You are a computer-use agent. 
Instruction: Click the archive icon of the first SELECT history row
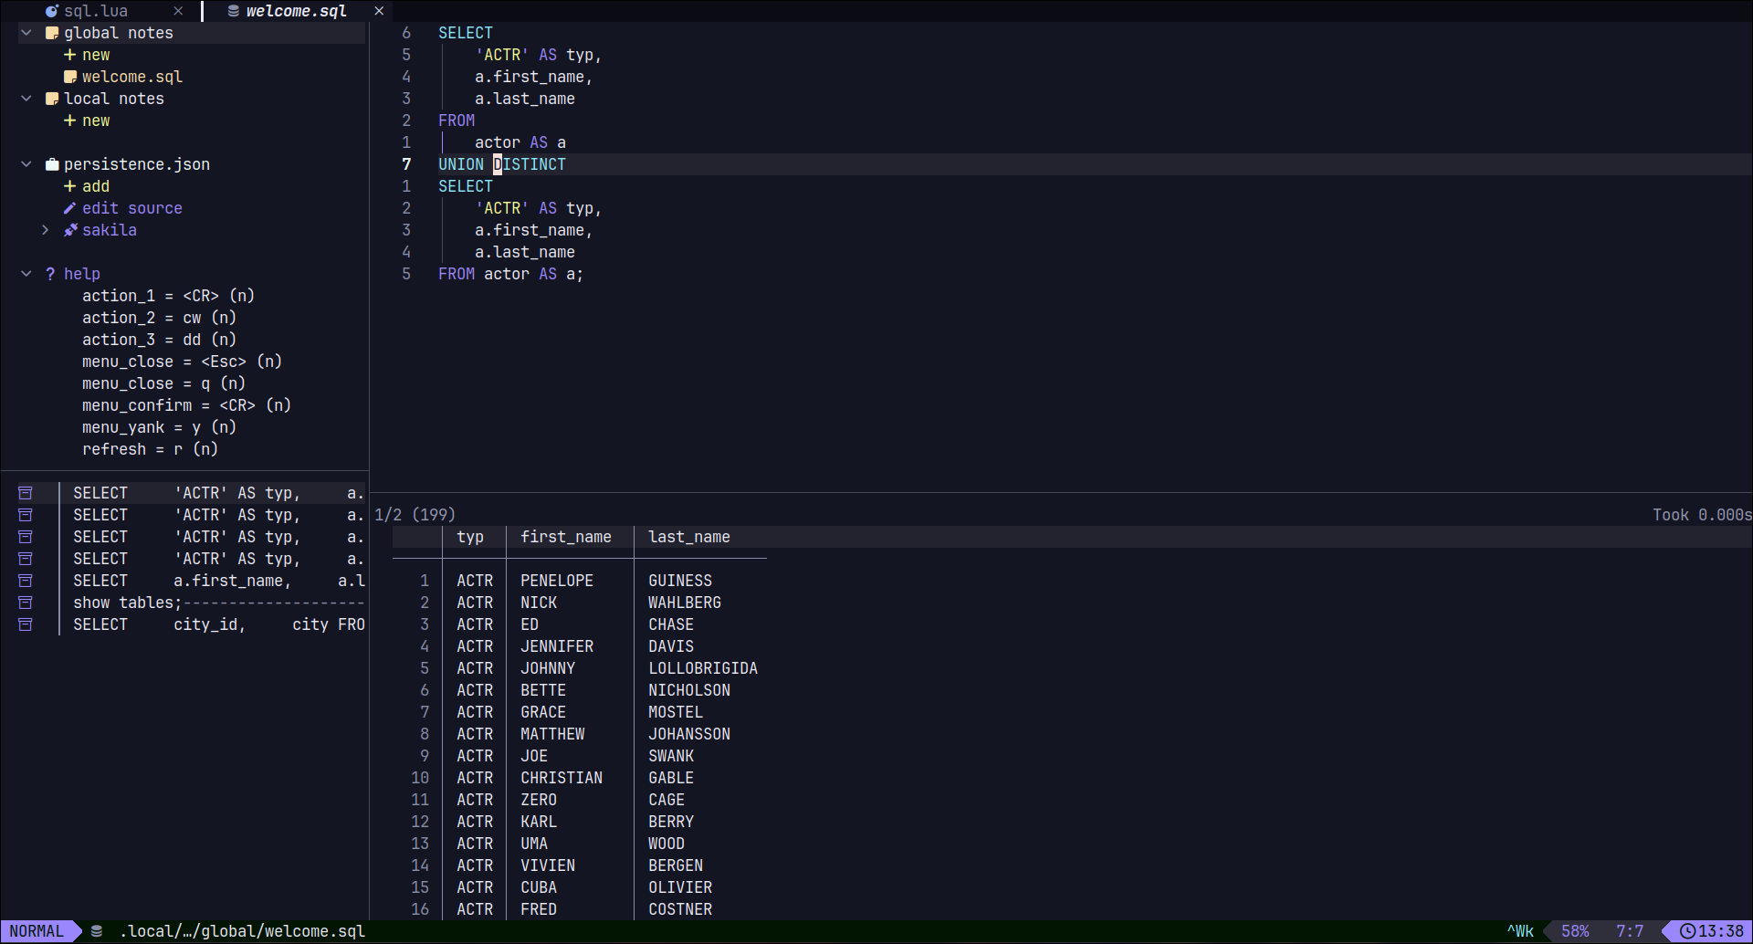click(26, 492)
